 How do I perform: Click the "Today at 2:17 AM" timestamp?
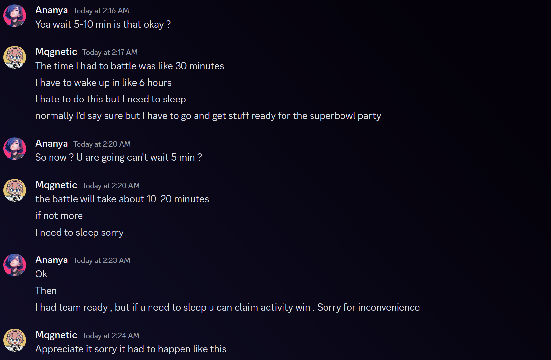[x=110, y=52]
